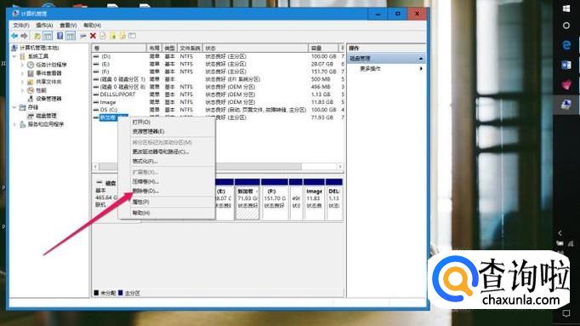Collapse the 存储 tree node
The height and width of the screenshot is (326, 580).
coord(14,107)
